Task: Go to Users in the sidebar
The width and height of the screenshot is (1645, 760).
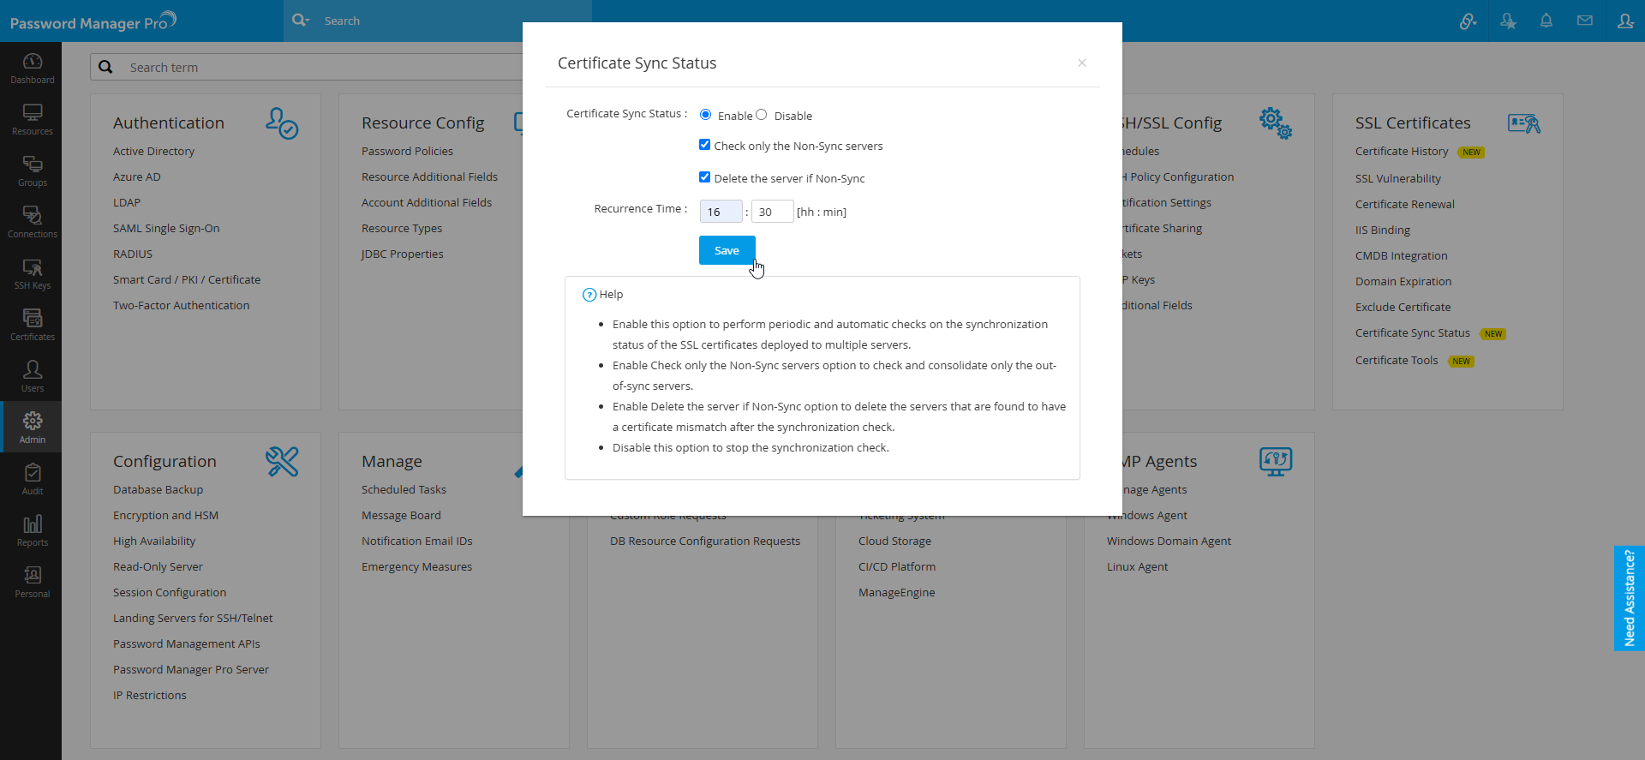Action: point(32,376)
